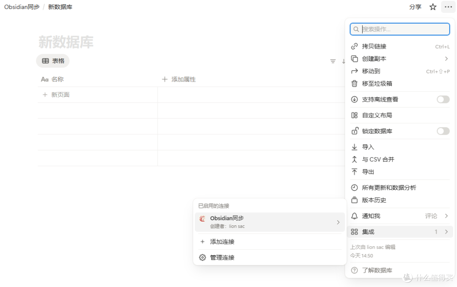Select 拷贝链接 menu entry
The width and height of the screenshot is (457, 287).
point(400,46)
